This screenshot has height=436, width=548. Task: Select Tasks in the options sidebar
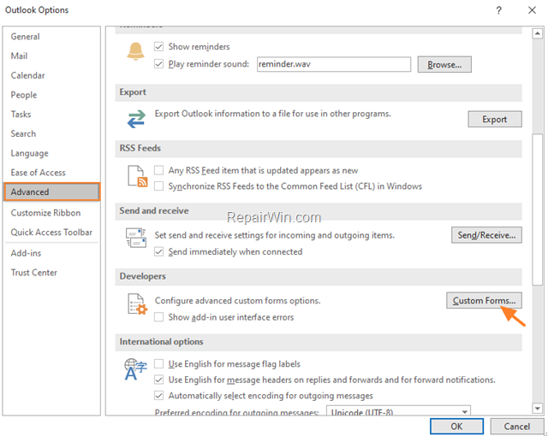51,115
